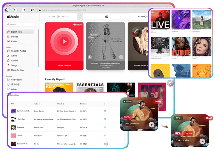Click the Apple logo in player bar
Screen dimensions: 215x151
[106, 16]
